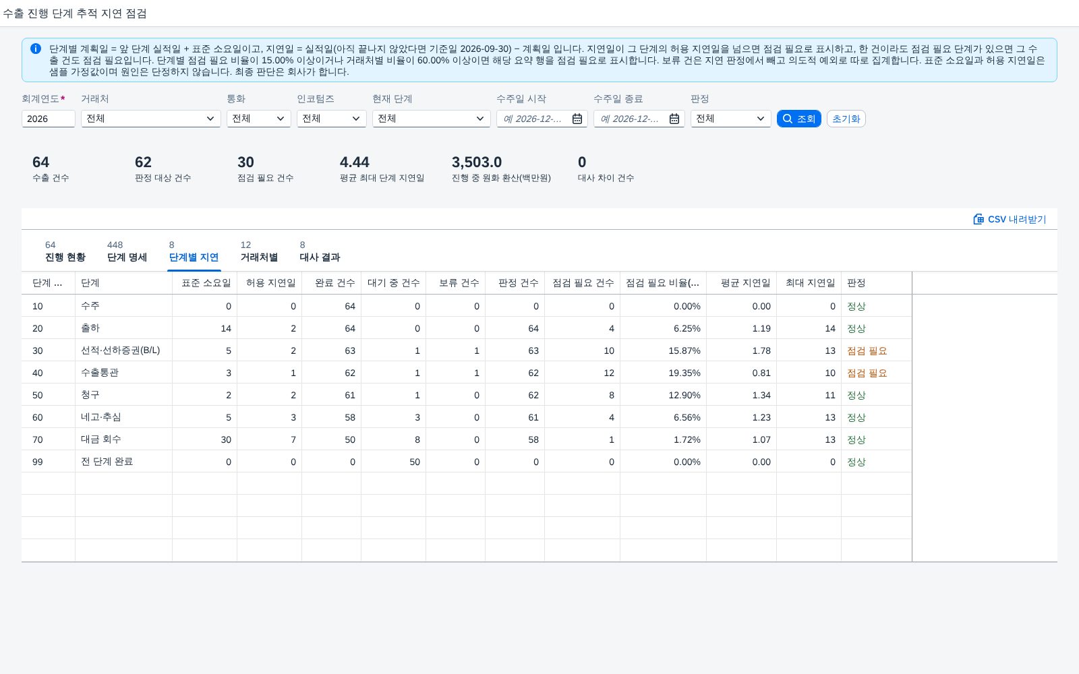Click the info icon in the notice banner
This screenshot has width=1079, height=674.
(36, 49)
